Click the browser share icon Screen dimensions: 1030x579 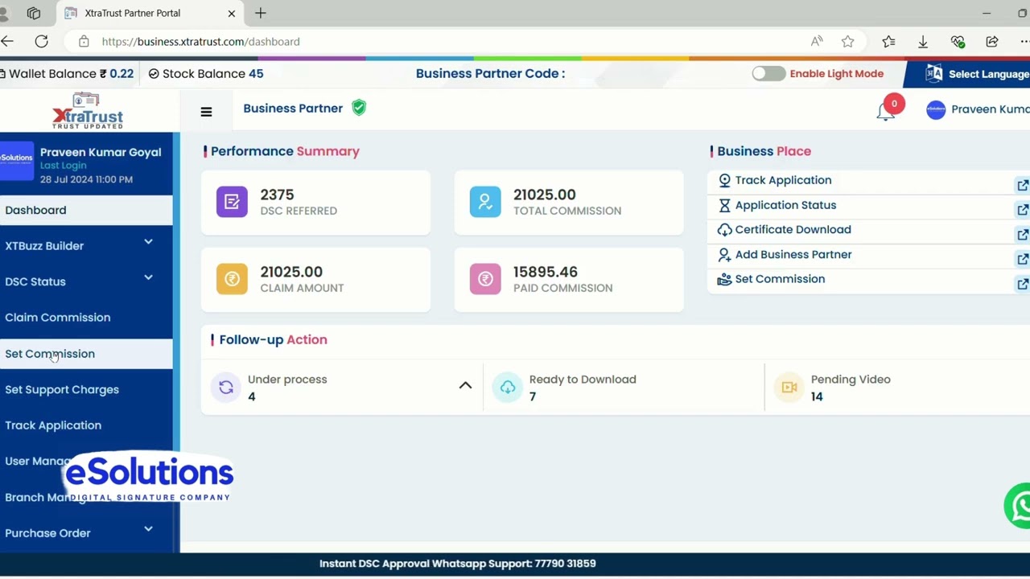991,41
